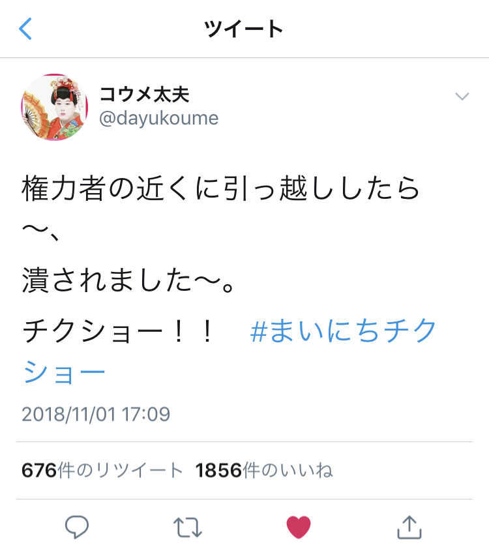
Task: Tap the ツイート header title
Action: point(244,29)
